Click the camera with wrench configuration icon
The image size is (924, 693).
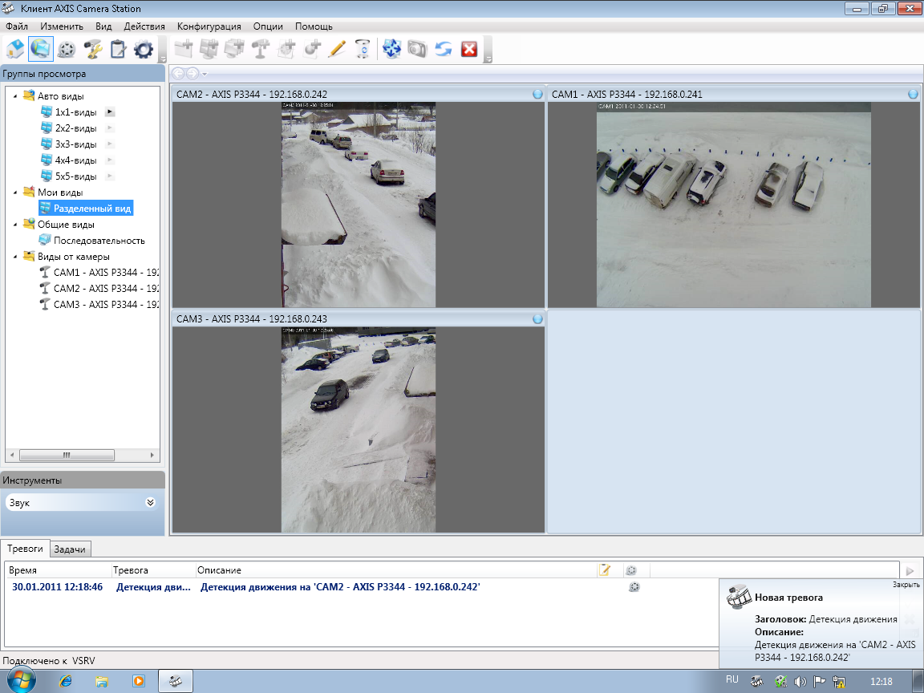pyautogui.click(x=92, y=50)
